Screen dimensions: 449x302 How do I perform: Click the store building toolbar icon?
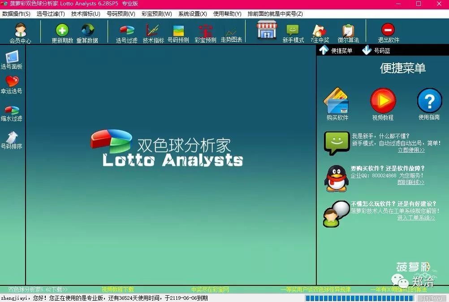pos(267,30)
